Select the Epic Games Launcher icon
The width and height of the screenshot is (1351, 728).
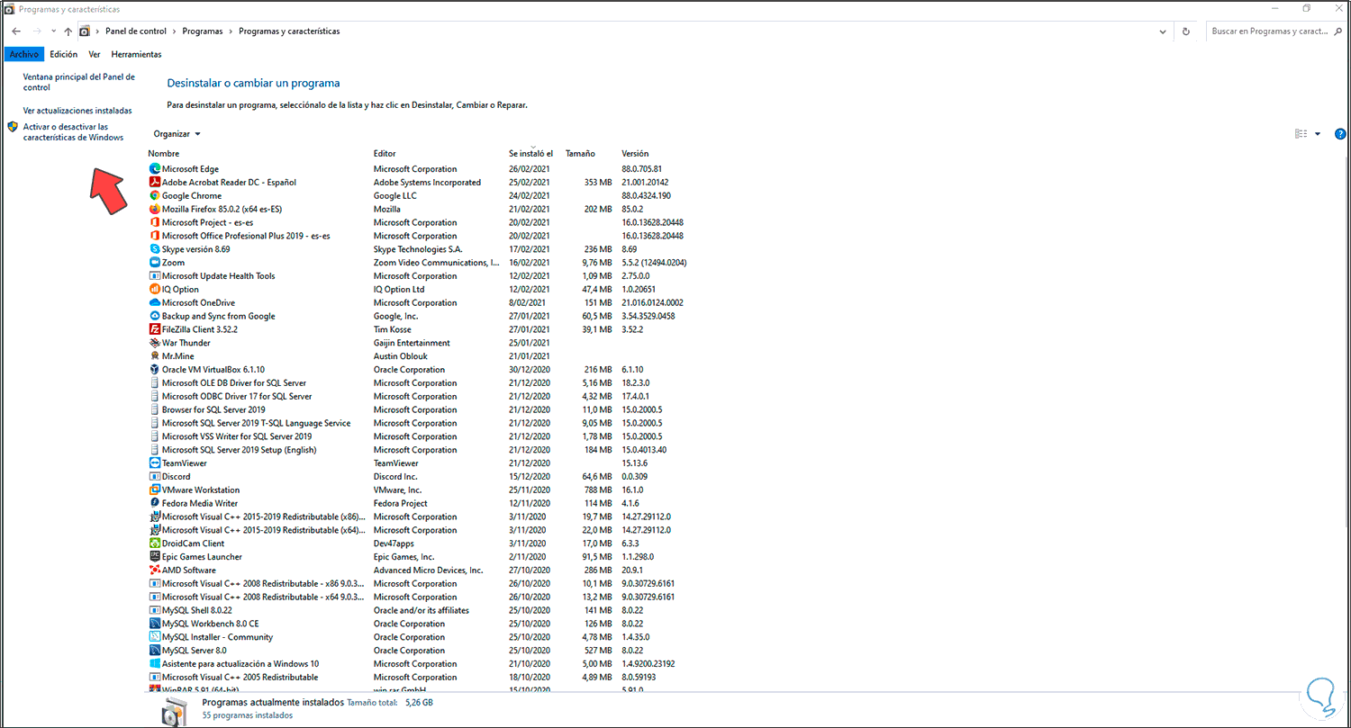coord(155,557)
